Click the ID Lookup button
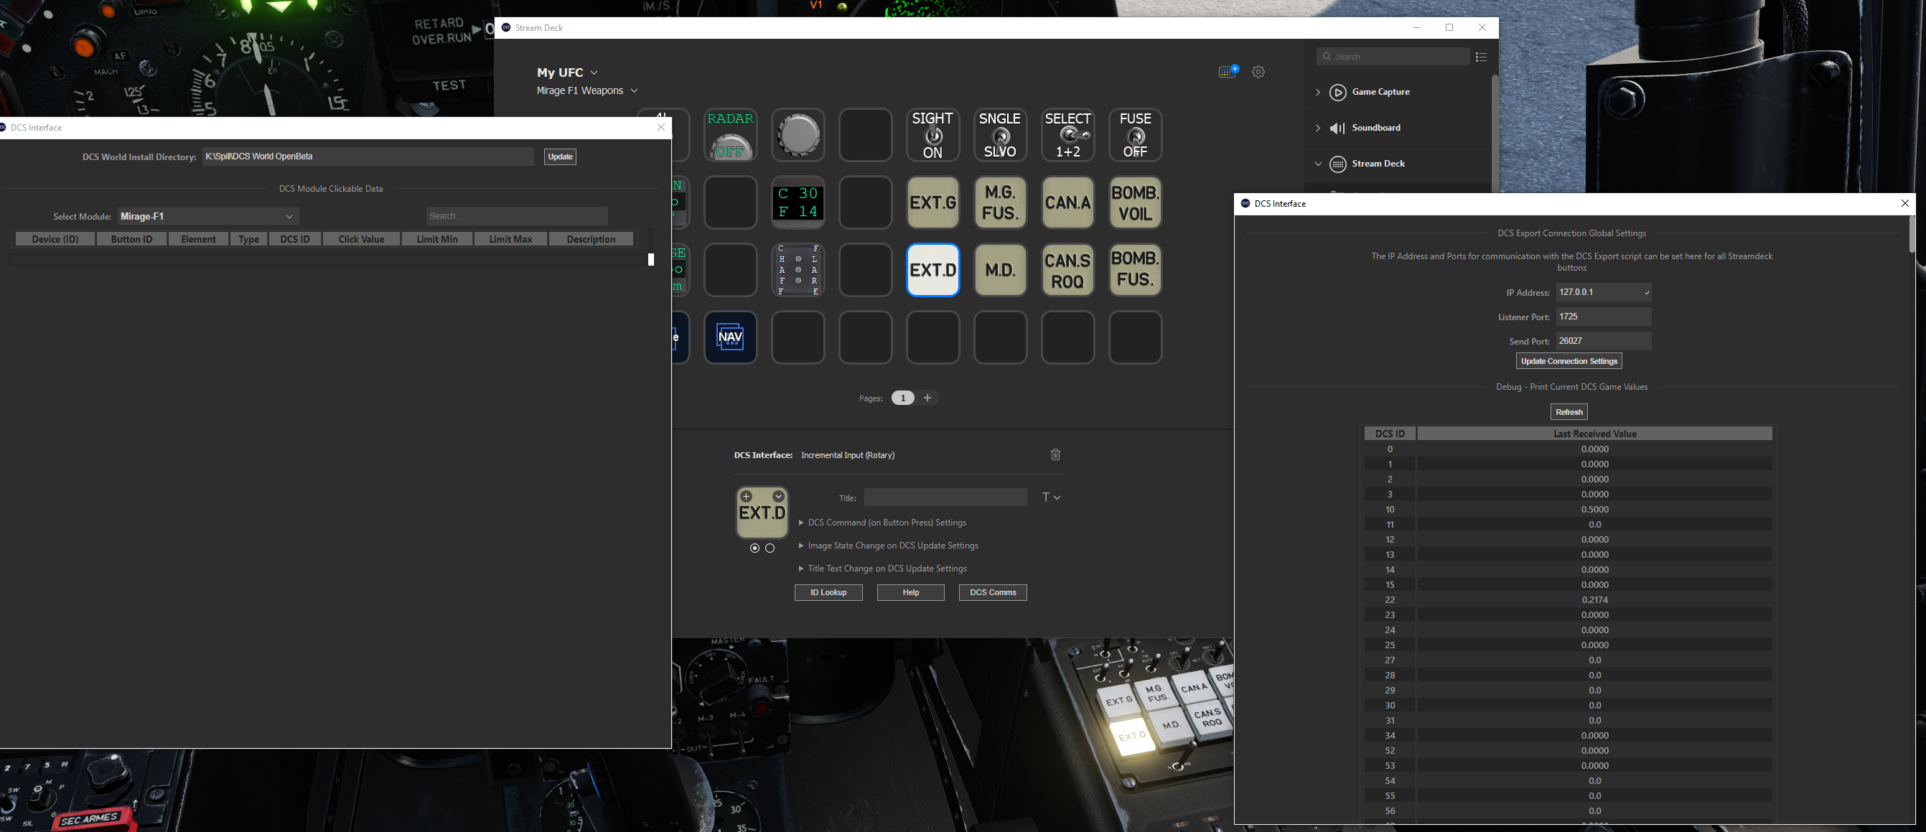Screen dimensions: 1926x832 pyautogui.click(x=828, y=592)
